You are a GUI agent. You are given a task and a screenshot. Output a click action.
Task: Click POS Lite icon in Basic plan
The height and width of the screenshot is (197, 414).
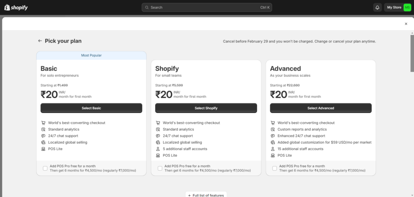(x=43, y=149)
